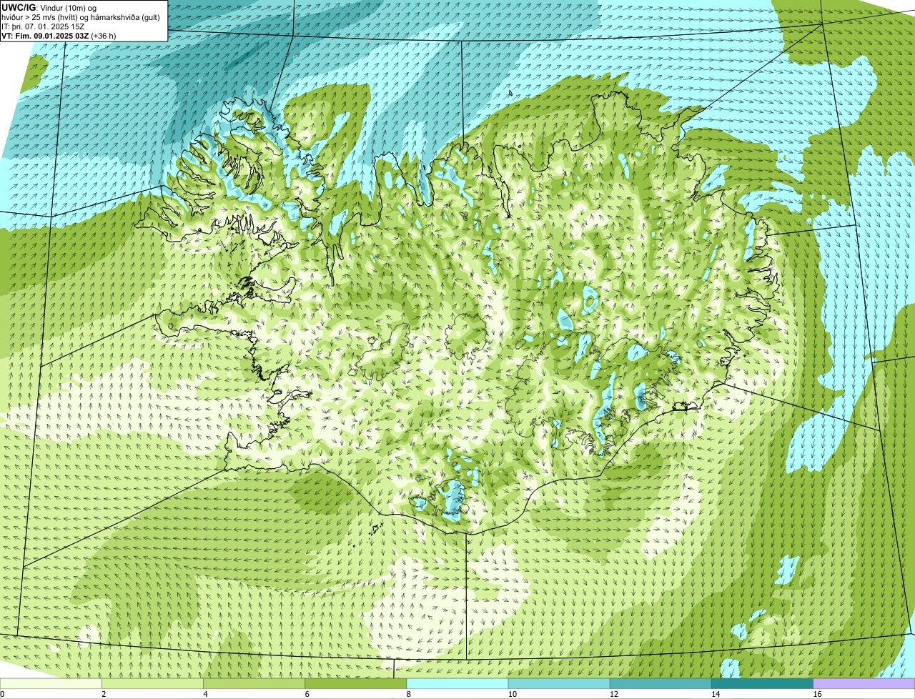Click the legend tick label "14"
915x699 pixels.
point(715,694)
